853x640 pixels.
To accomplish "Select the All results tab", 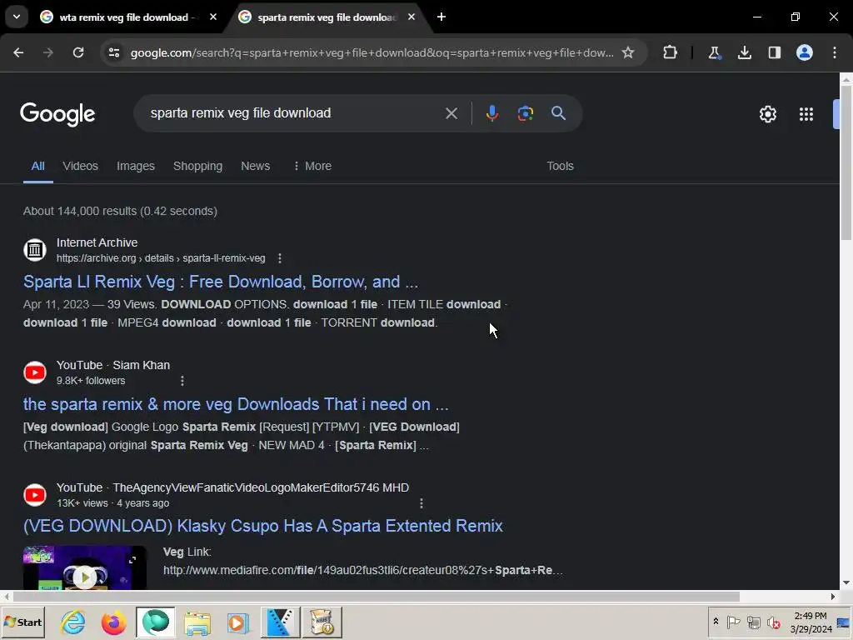I will 37,166.
